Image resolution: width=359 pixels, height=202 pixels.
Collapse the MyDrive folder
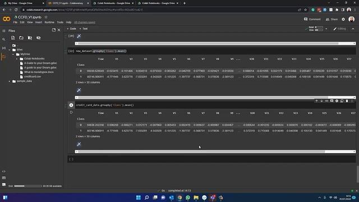13,54
